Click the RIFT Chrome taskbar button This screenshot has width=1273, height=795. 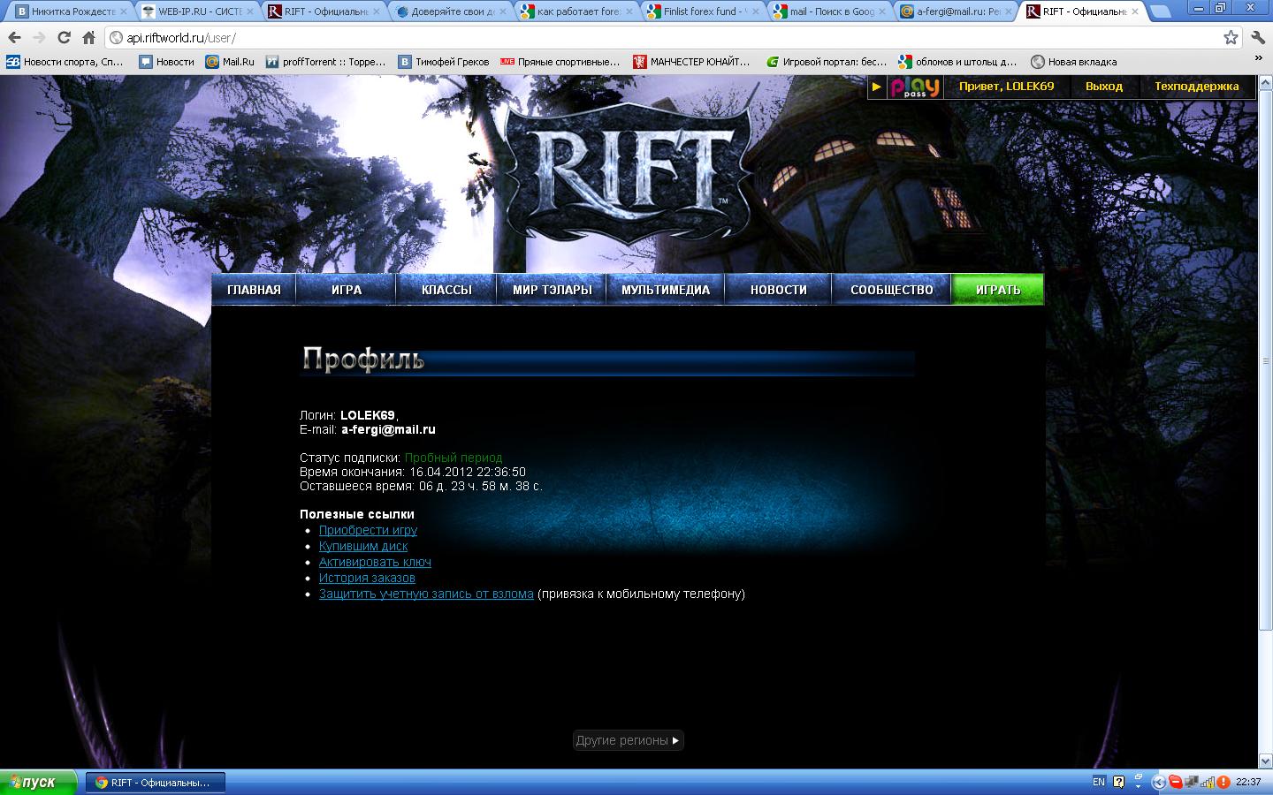155,782
